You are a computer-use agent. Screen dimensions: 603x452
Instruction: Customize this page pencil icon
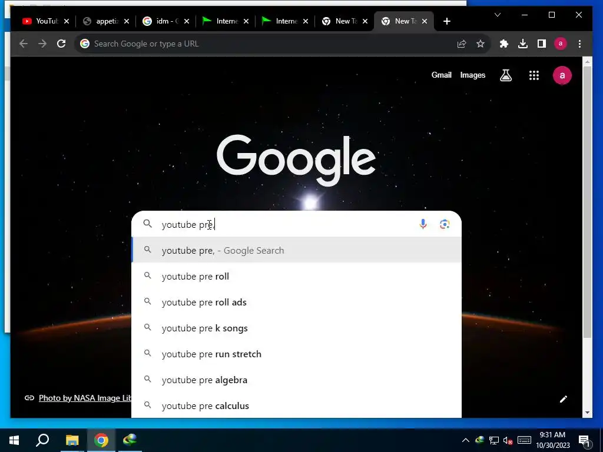tap(564, 399)
